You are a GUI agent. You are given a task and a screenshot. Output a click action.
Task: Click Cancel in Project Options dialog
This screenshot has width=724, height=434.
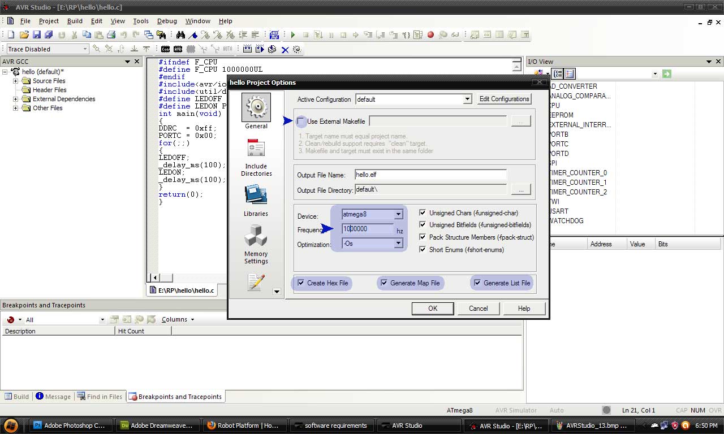click(x=479, y=308)
